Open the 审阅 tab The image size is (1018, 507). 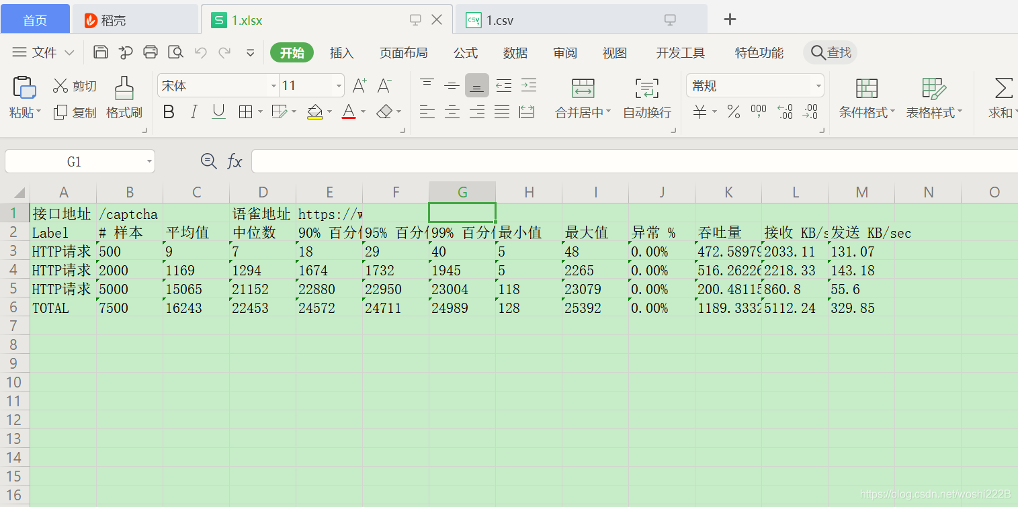[x=565, y=52]
